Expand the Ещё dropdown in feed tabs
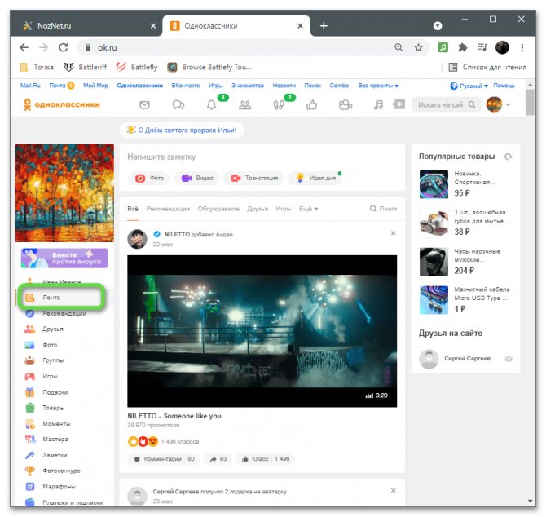This screenshot has width=546, height=517. 308,209
